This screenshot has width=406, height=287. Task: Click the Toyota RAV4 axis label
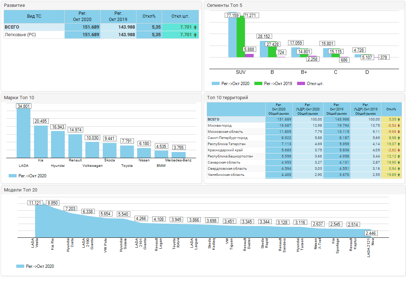point(176,244)
